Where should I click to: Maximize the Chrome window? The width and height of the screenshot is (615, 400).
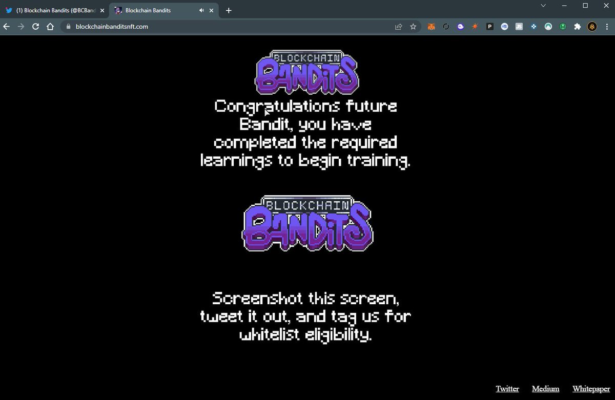pos(585,6)
